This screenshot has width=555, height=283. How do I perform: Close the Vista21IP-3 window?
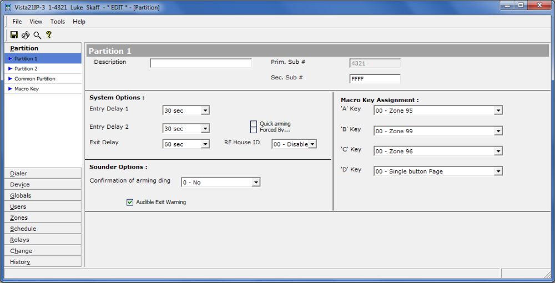[540, 6]
